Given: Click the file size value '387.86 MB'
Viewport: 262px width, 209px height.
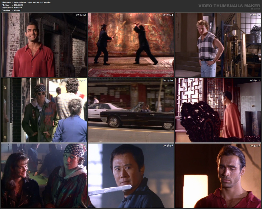Looking at the screenshot, I should pyautogui.click(x=18, y=5).
